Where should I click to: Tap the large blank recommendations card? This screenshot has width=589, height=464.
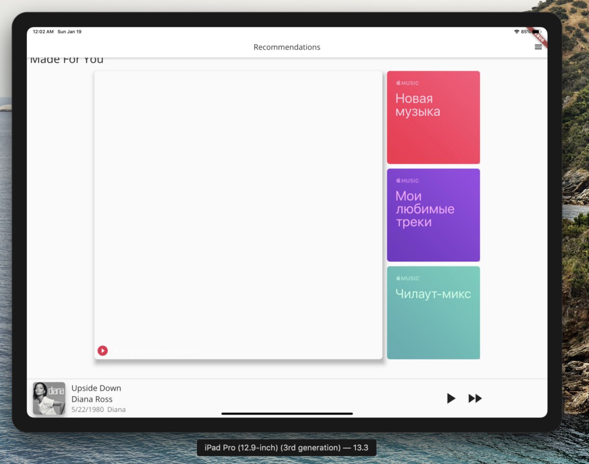pyautogui.click(x=238, y=215)
